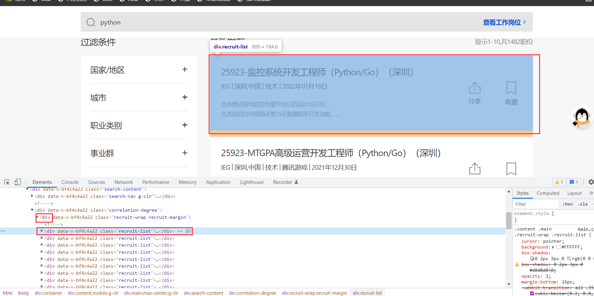Screen dimensions: 594x296
Task: Open the Performance tab
Action: pyautogui.click(x=156, y=182)
